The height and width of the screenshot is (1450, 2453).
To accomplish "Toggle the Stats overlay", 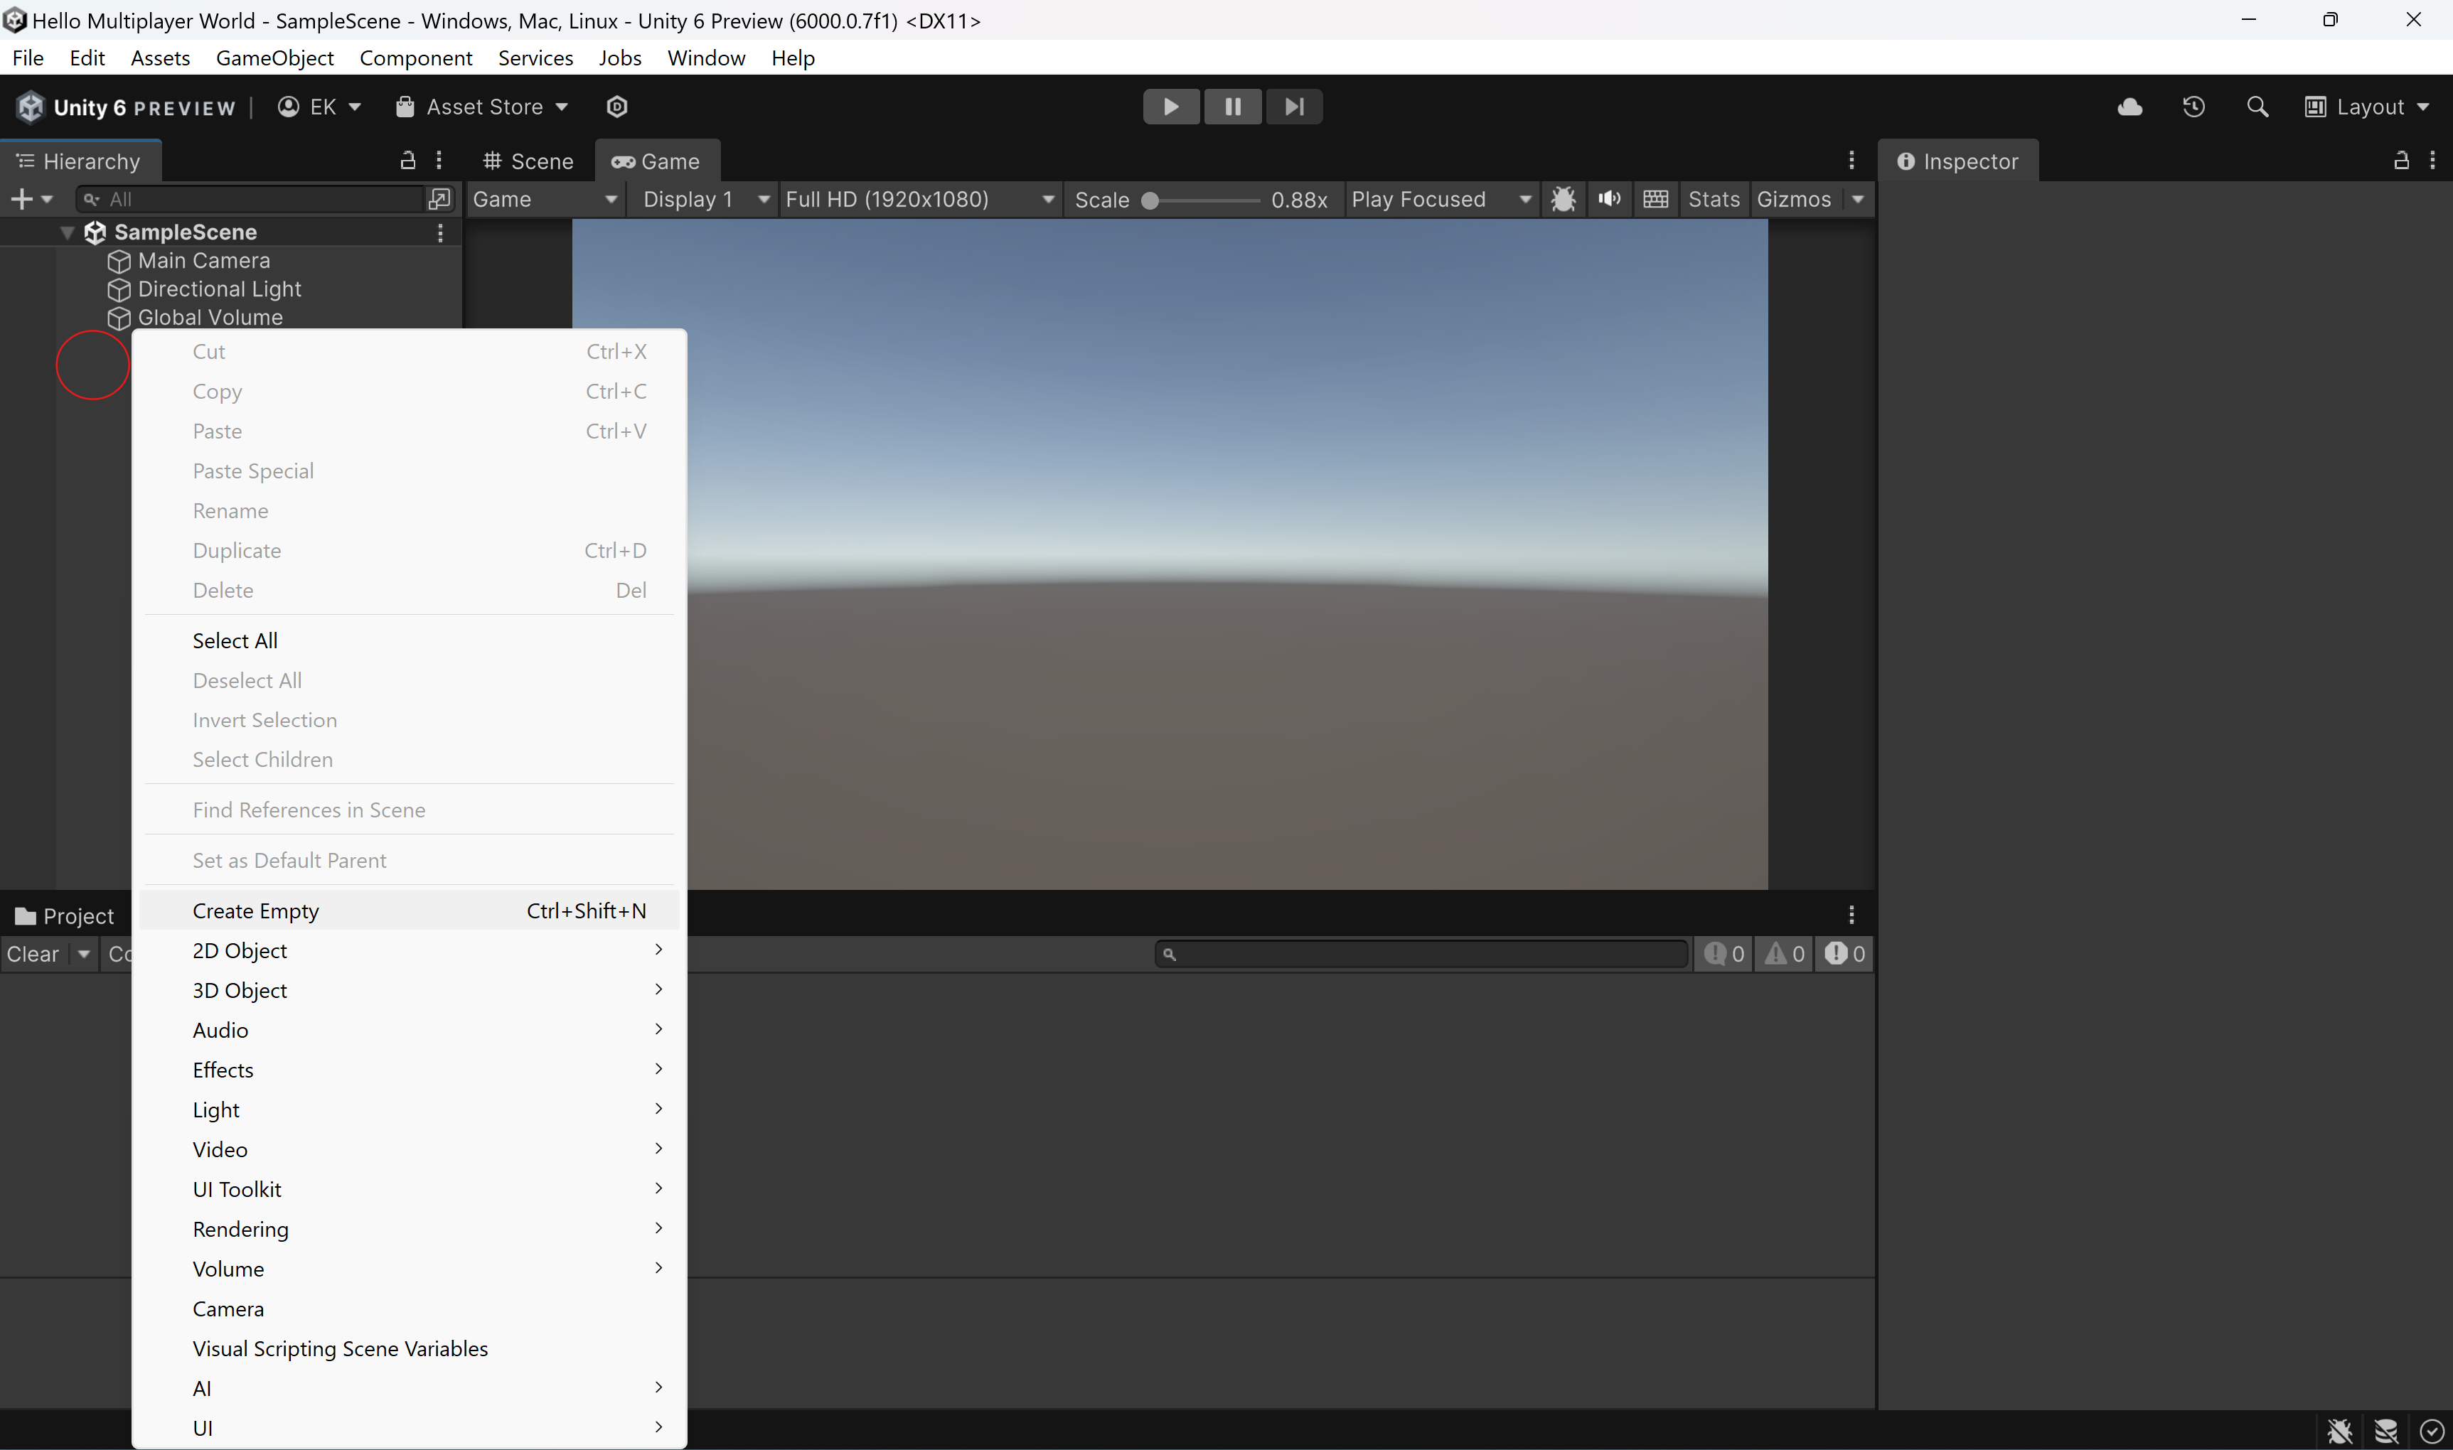I will pyautogui.click(x=1714, y=199).
